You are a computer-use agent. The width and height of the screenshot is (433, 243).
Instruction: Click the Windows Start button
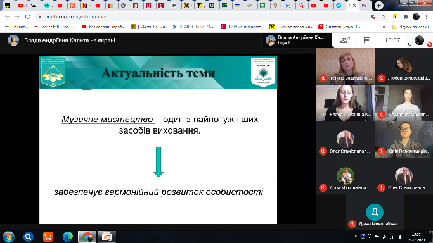pyautogui.click(x=9, y=237)
